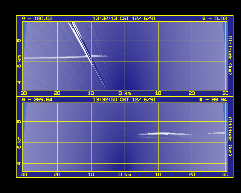The width and height of the screenshot is (241, 193).
Task: Click the θ = 89.84 angle label
Action: [x=213, y=100]
